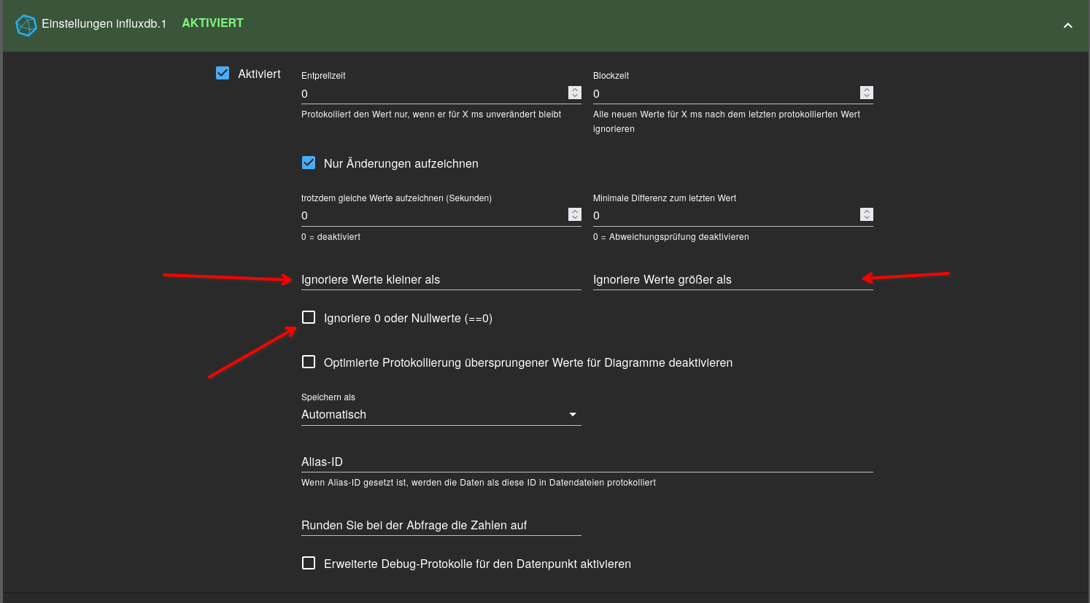
Task: Click the Alias-ID input field
Action: (x=587, y=462)
